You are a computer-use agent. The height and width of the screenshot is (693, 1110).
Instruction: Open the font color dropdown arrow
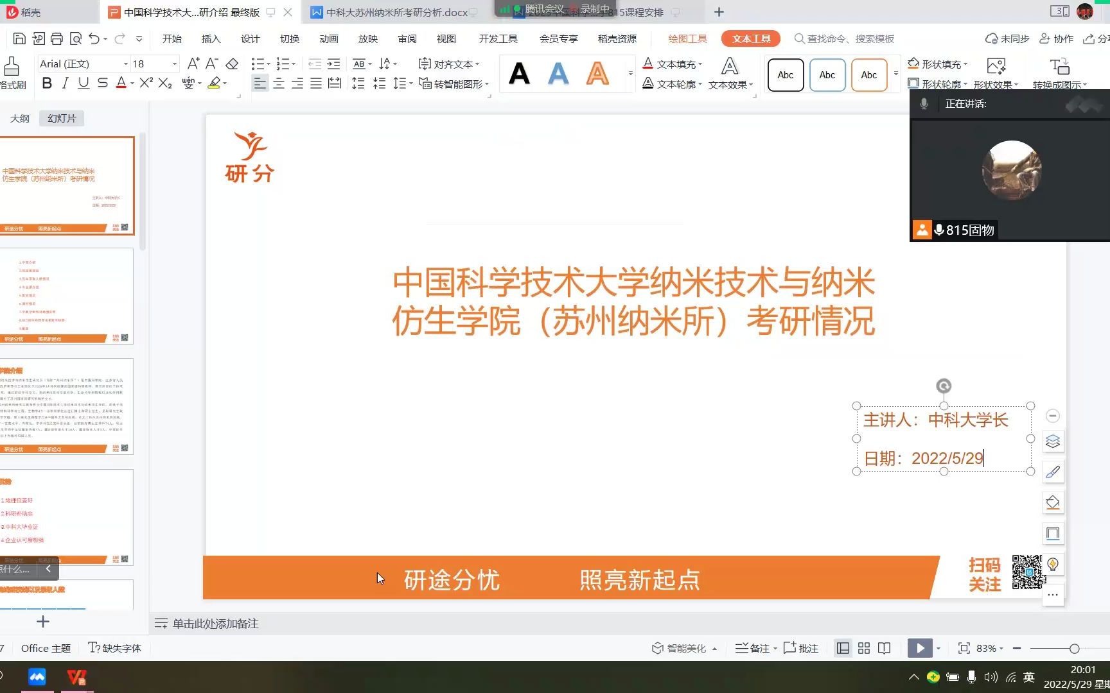(x=132, y=83)
